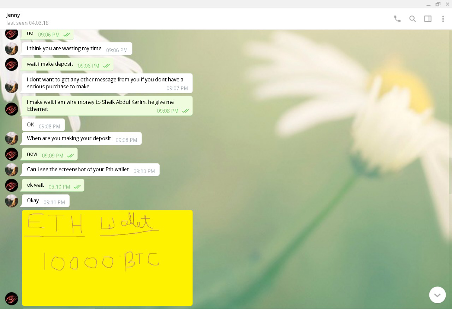The height and width of the screenshot is (310, 452).
Task: Select the message 'wait i make deposit'
Action: pyautogui.click(x=67, y=64)
